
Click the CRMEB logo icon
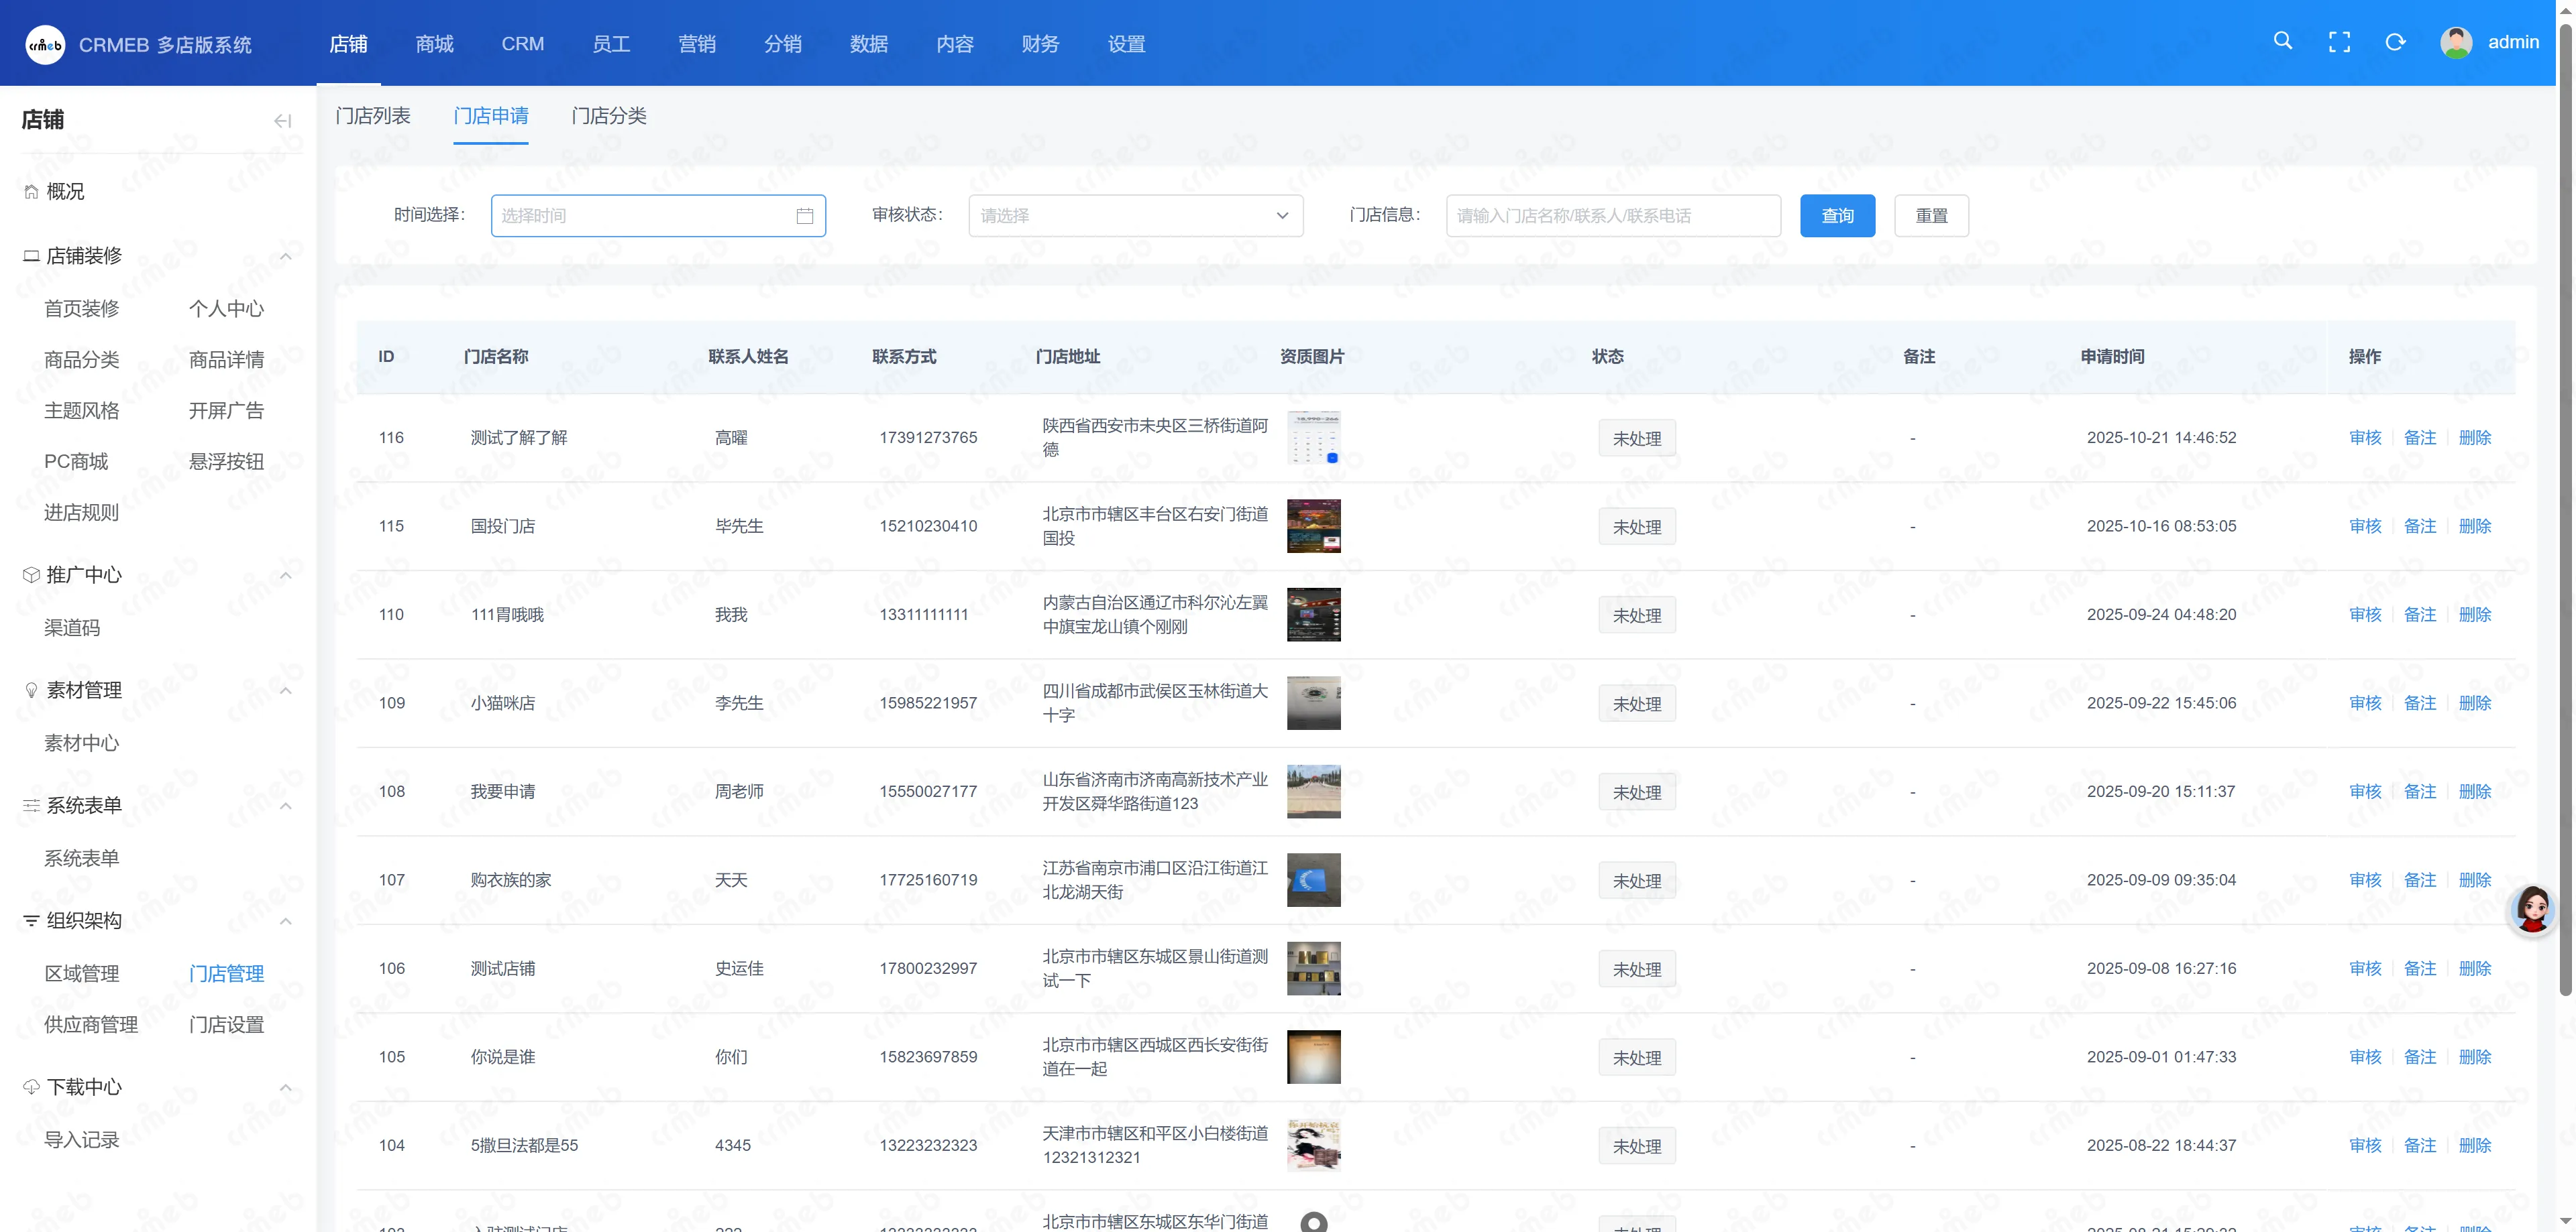pos(45,44)
